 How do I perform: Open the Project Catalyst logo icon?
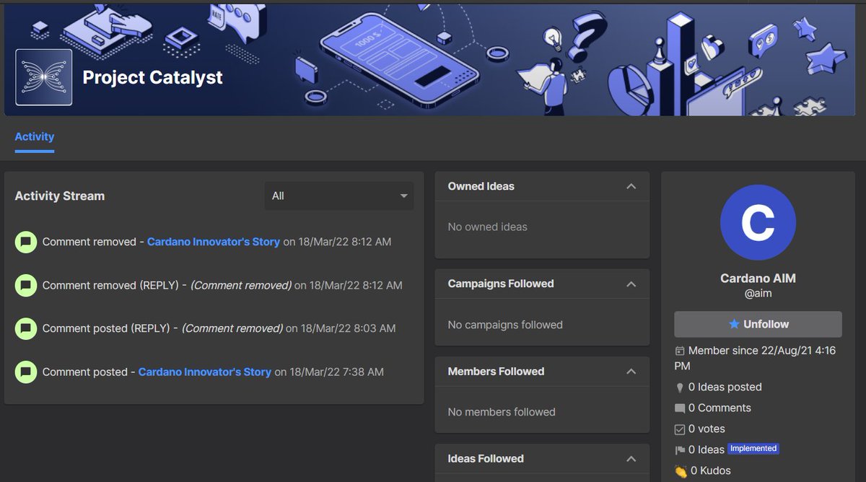[x=43, y=77]
